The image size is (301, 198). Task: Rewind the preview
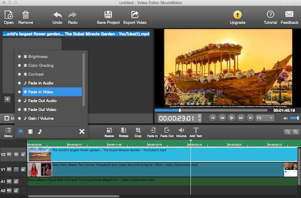tap(222, 118)
